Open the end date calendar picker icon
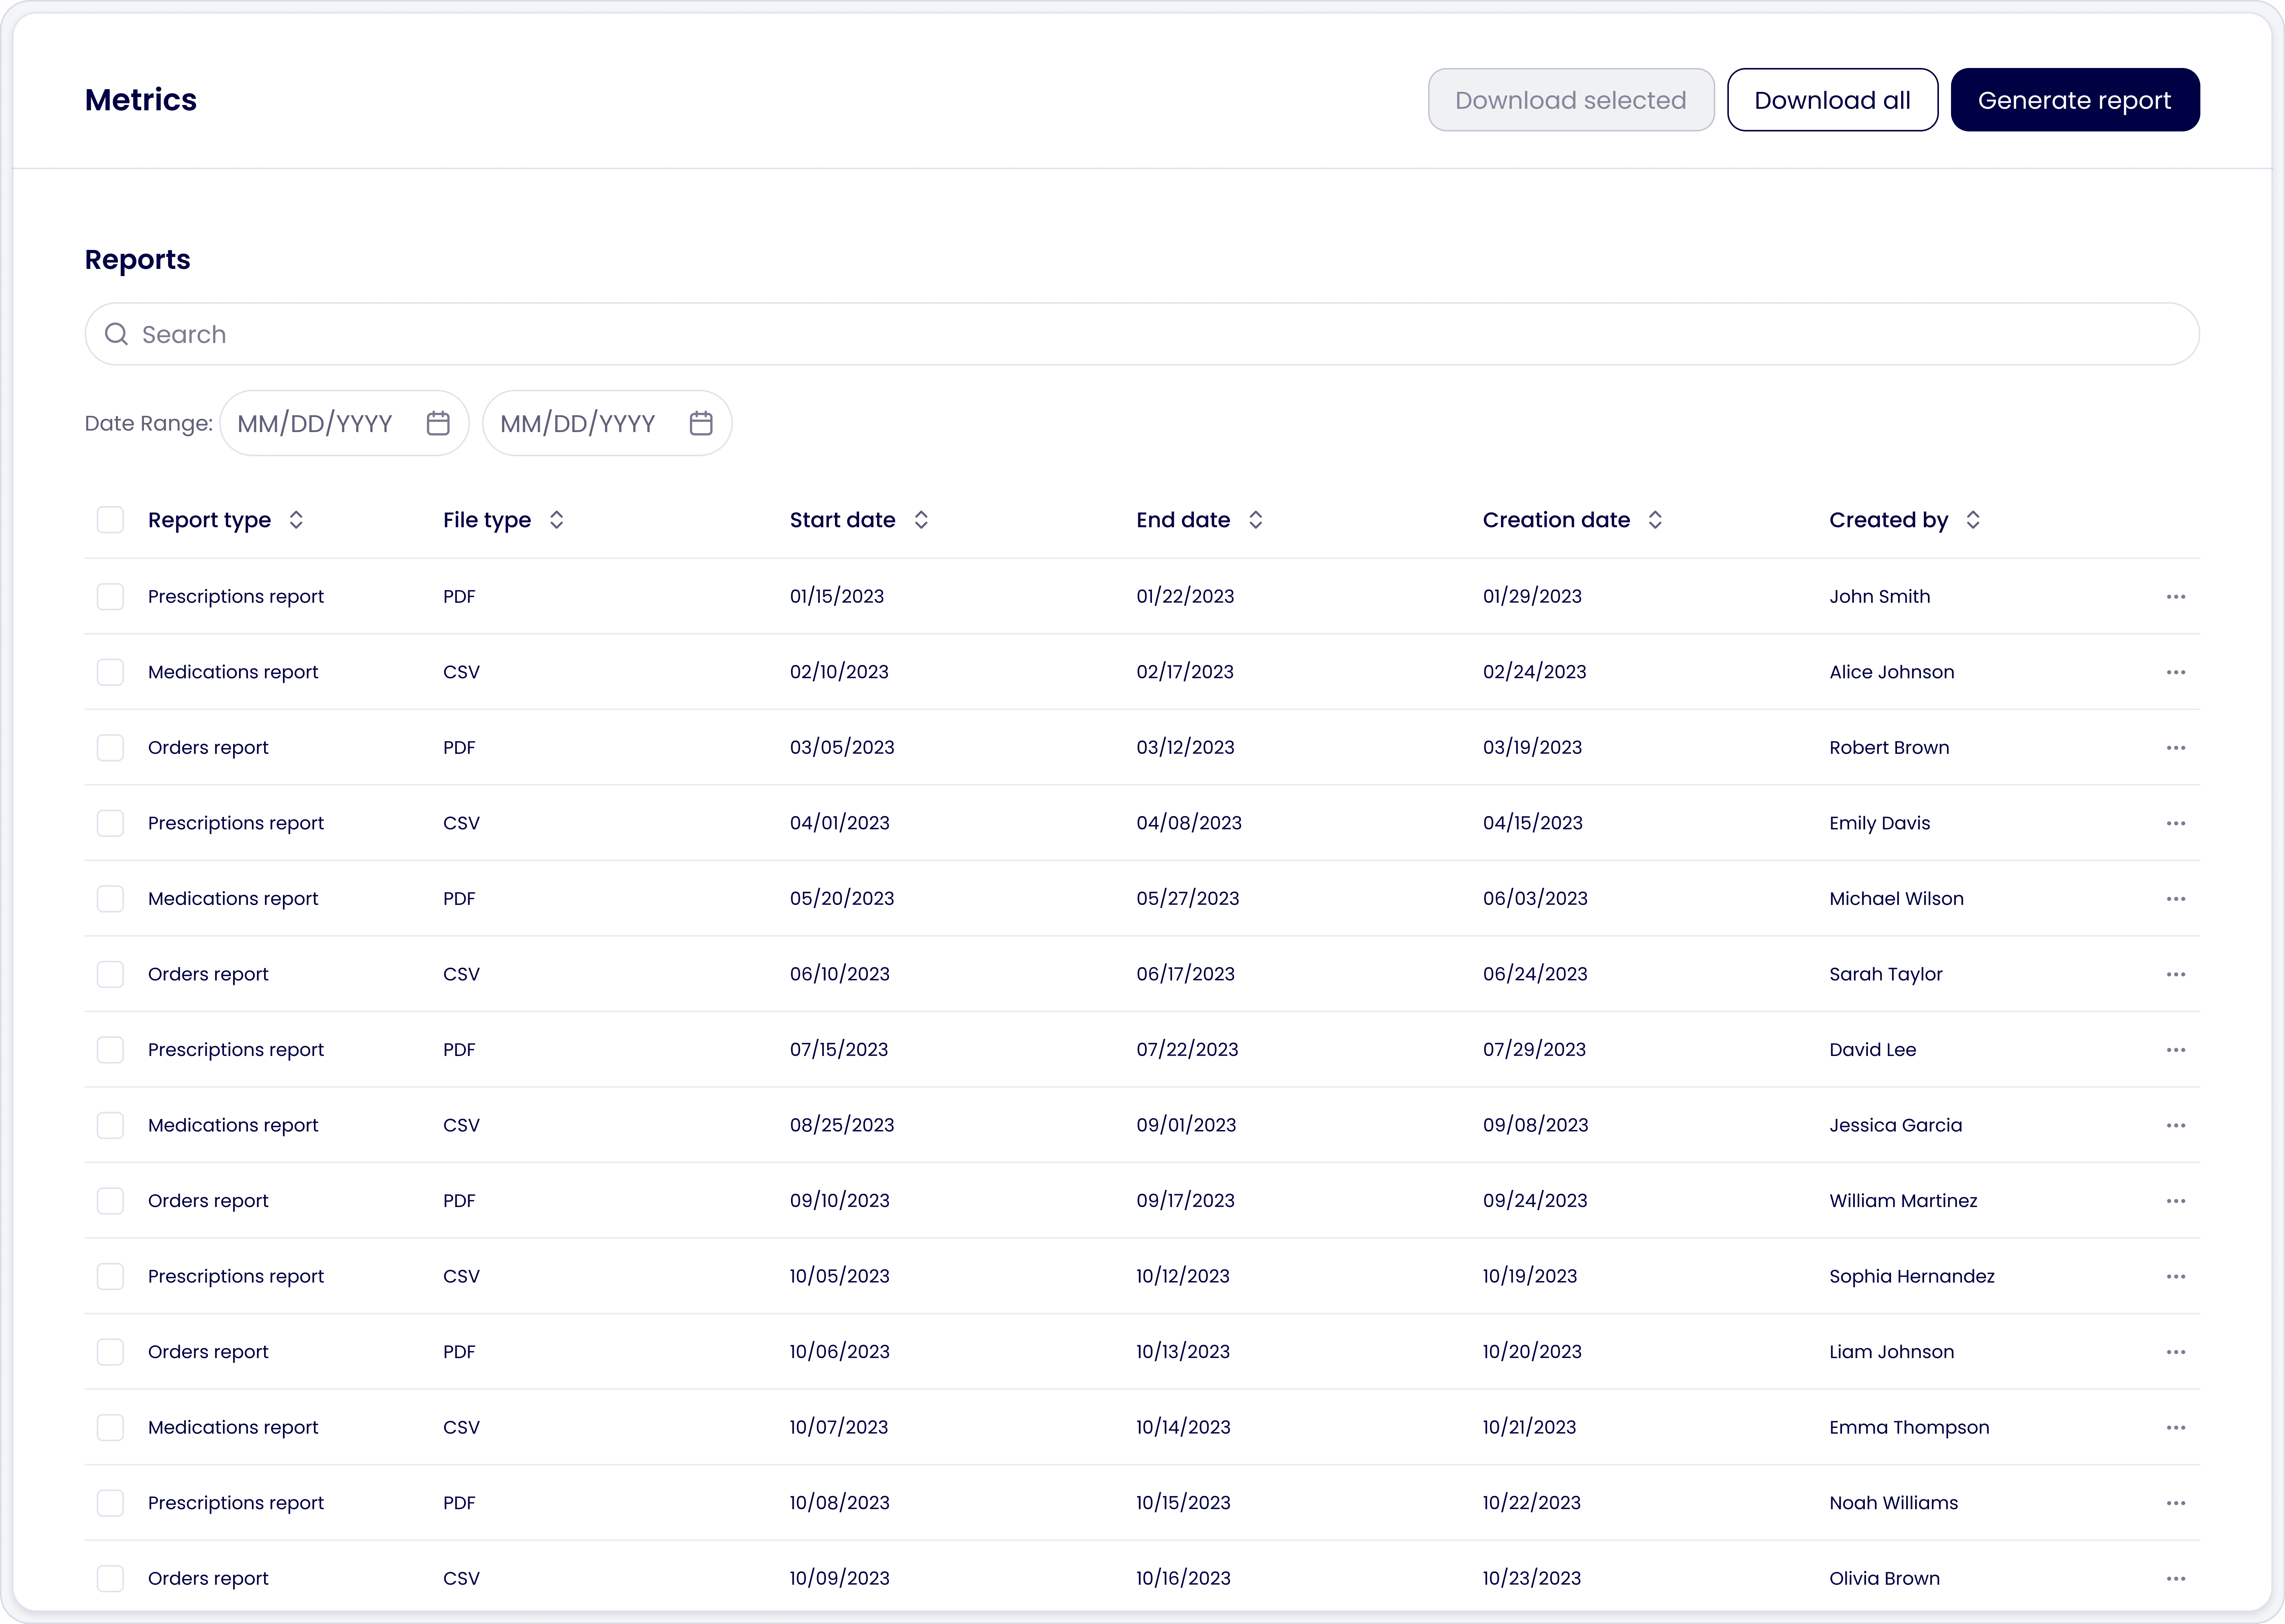2285x1624 pixels. [701, 423]
